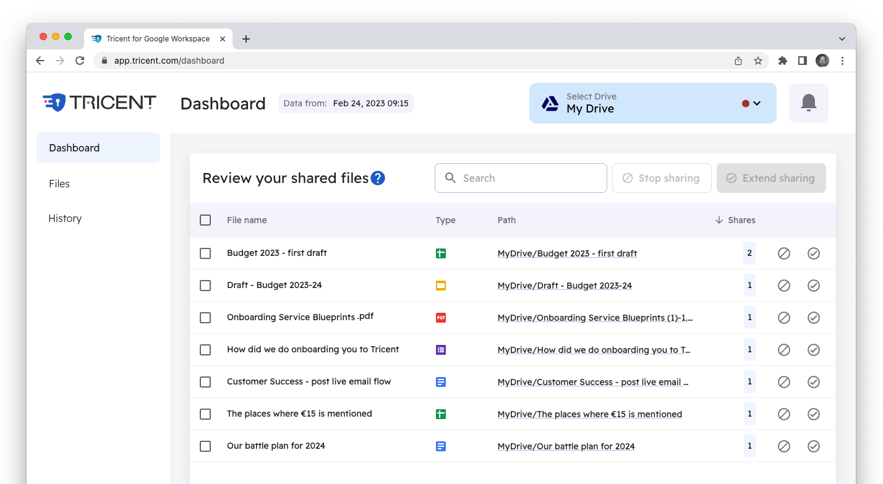Viewport: 883px width, 484px height.
Task: Click the Search input field
Action: 521,178
